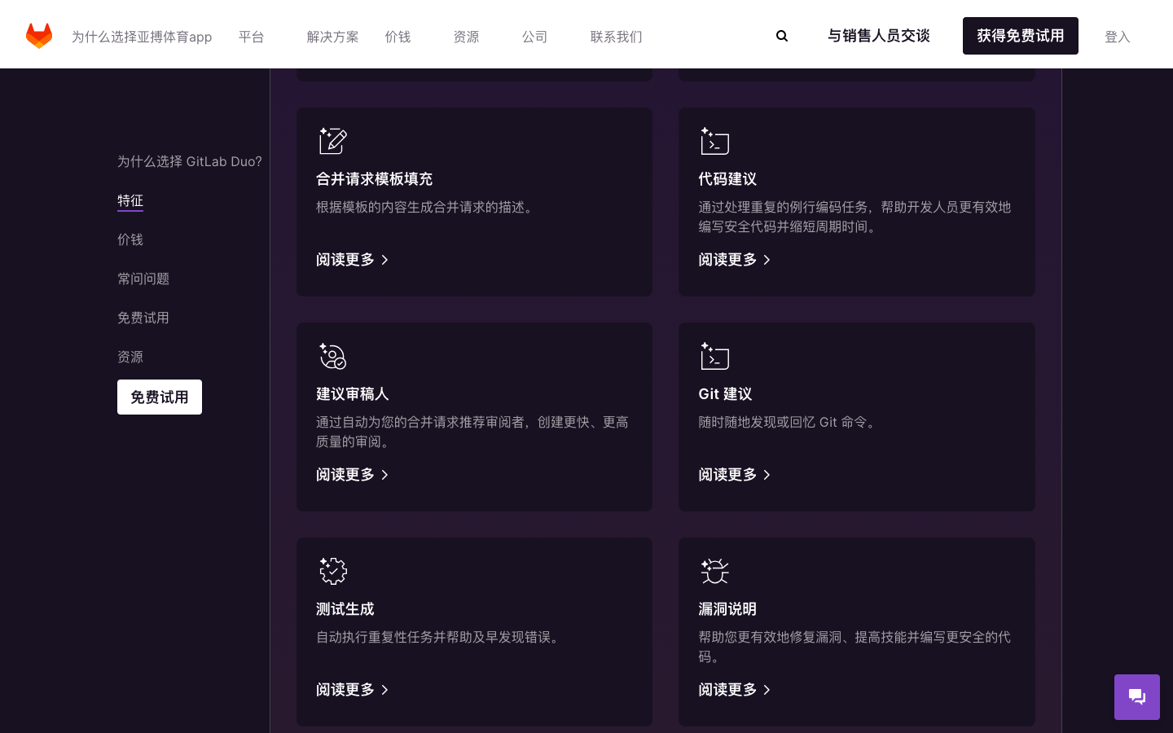This screenshot has height=733, width=1173.
Task: Open the 联系我们 menu
Action: [616, 37]
